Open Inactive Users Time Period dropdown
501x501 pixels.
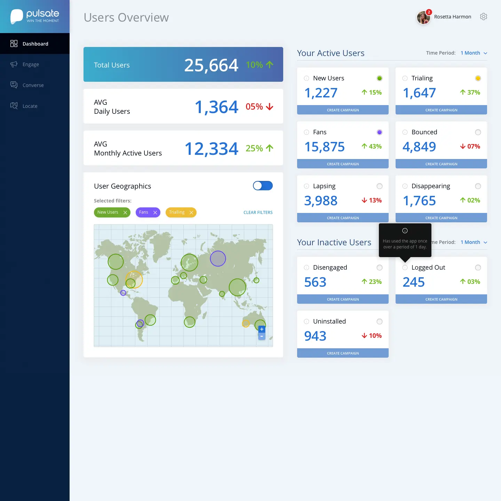pyautogui.click(x=474, y=242)
